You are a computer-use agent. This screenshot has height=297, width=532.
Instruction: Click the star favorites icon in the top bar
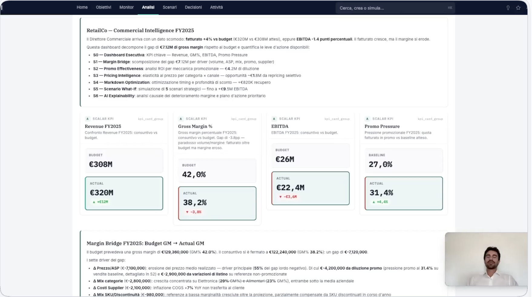[518, 8]
